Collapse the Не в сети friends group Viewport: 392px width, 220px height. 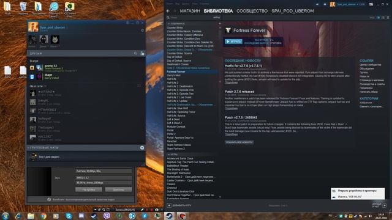[x=37, y=86]
